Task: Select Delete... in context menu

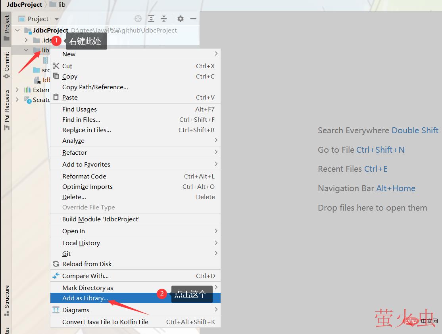Action: pyautogui.click(x=74, y=197)
